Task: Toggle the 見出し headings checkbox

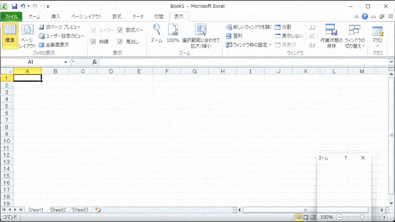Action: [120, 41]
